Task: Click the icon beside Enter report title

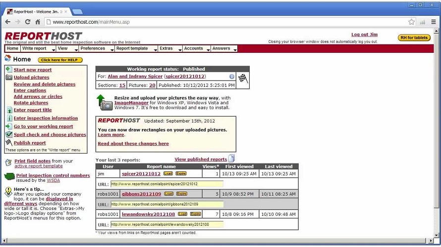Action: 9,110
